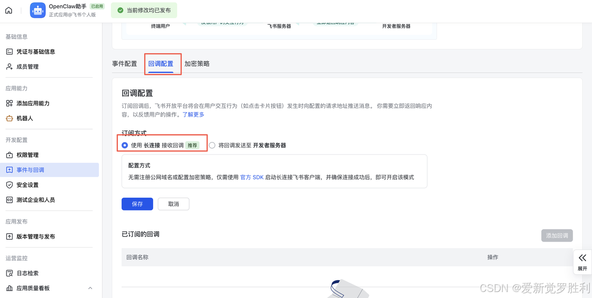Open the 官方 SDK link
The height and width of the screenshot is (298, 592).
252,177
